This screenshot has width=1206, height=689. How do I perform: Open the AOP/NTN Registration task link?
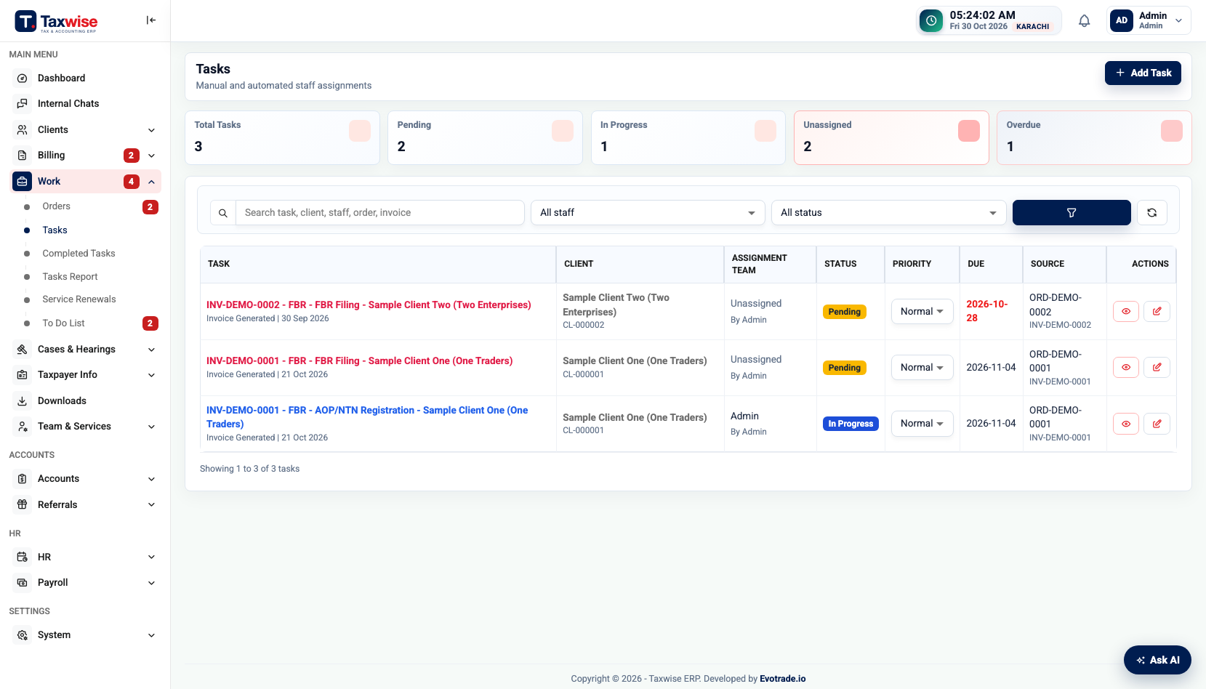[x=367, y=417]
